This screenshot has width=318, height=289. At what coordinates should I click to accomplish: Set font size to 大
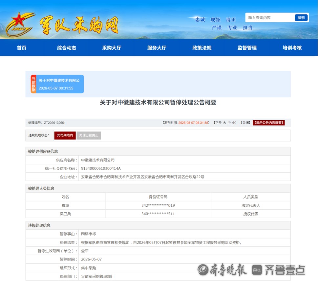tap(224, 123)
